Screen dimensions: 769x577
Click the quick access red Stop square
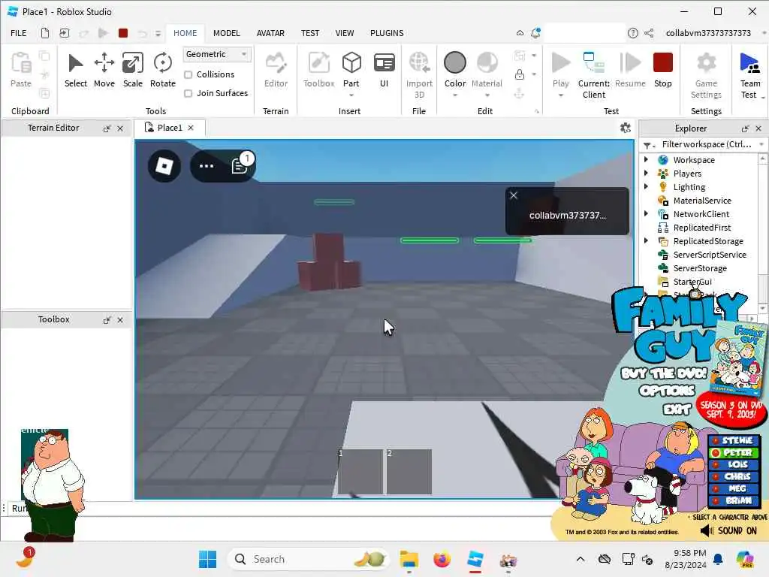coord(123,33)
